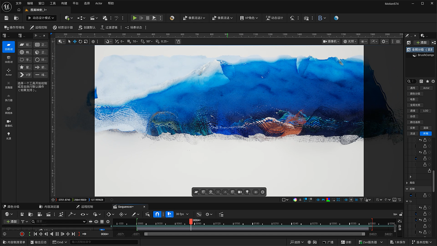Choose the ring 环 shape tool
The image size is (437, 246).
coord(41,60)
